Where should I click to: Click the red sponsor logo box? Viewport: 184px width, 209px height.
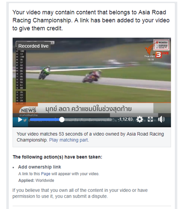pos(161,45)
